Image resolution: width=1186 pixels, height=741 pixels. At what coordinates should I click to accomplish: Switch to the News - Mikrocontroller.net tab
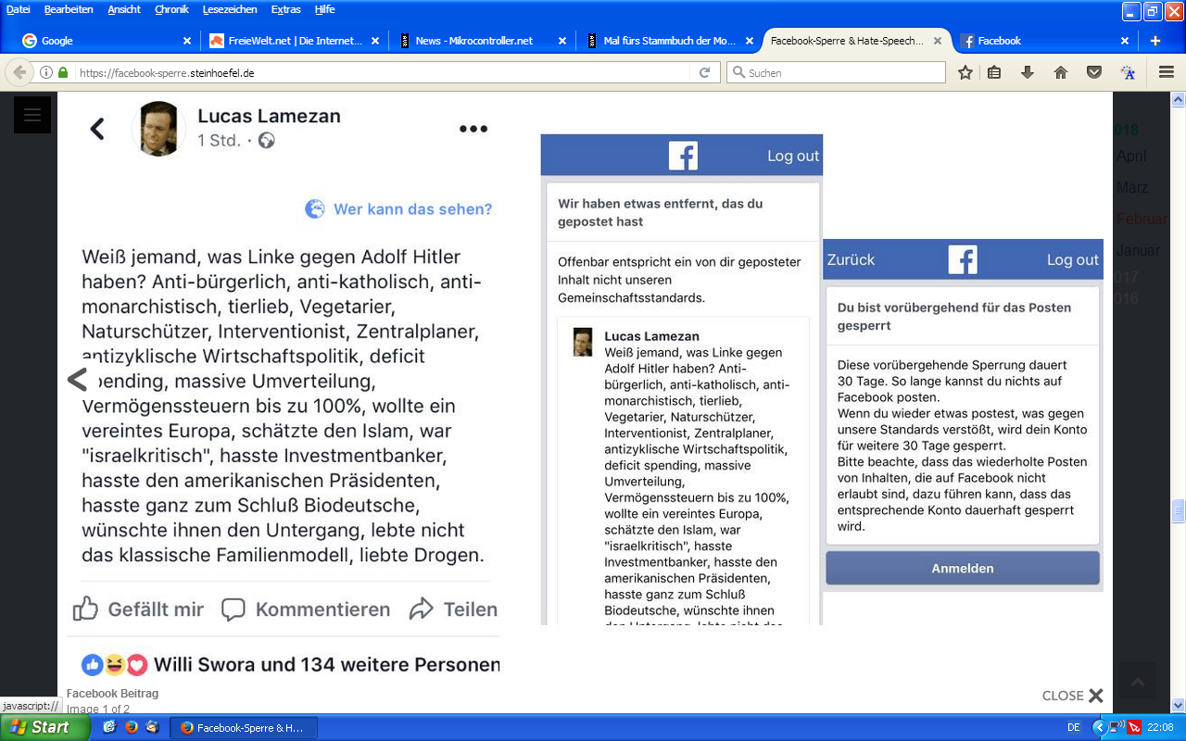[x=483, y=41]
